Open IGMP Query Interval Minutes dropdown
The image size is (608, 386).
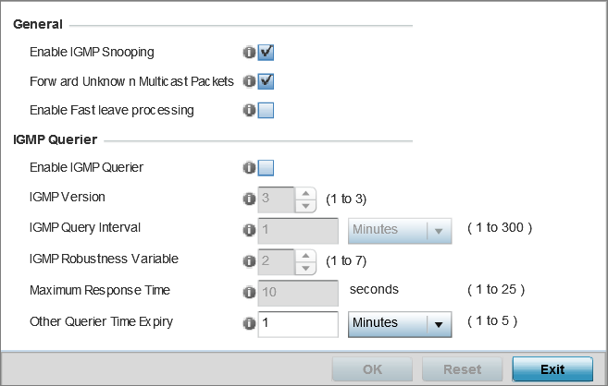click(400, 231)
